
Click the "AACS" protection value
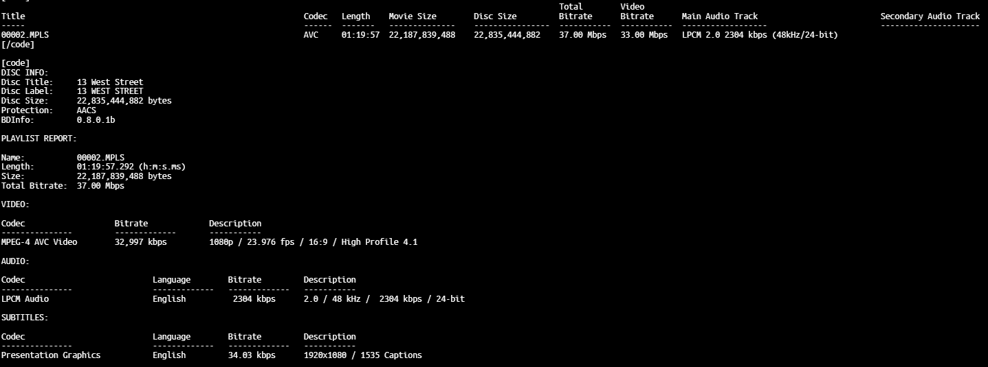[x=87, y=110]
